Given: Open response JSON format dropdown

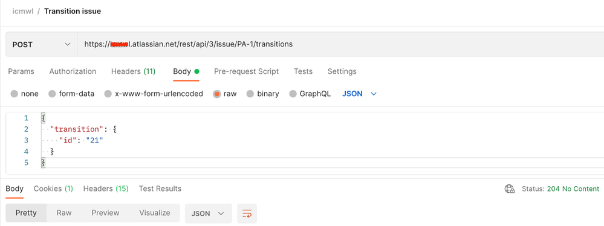Looking at the screenshot, I should (209, 213).
